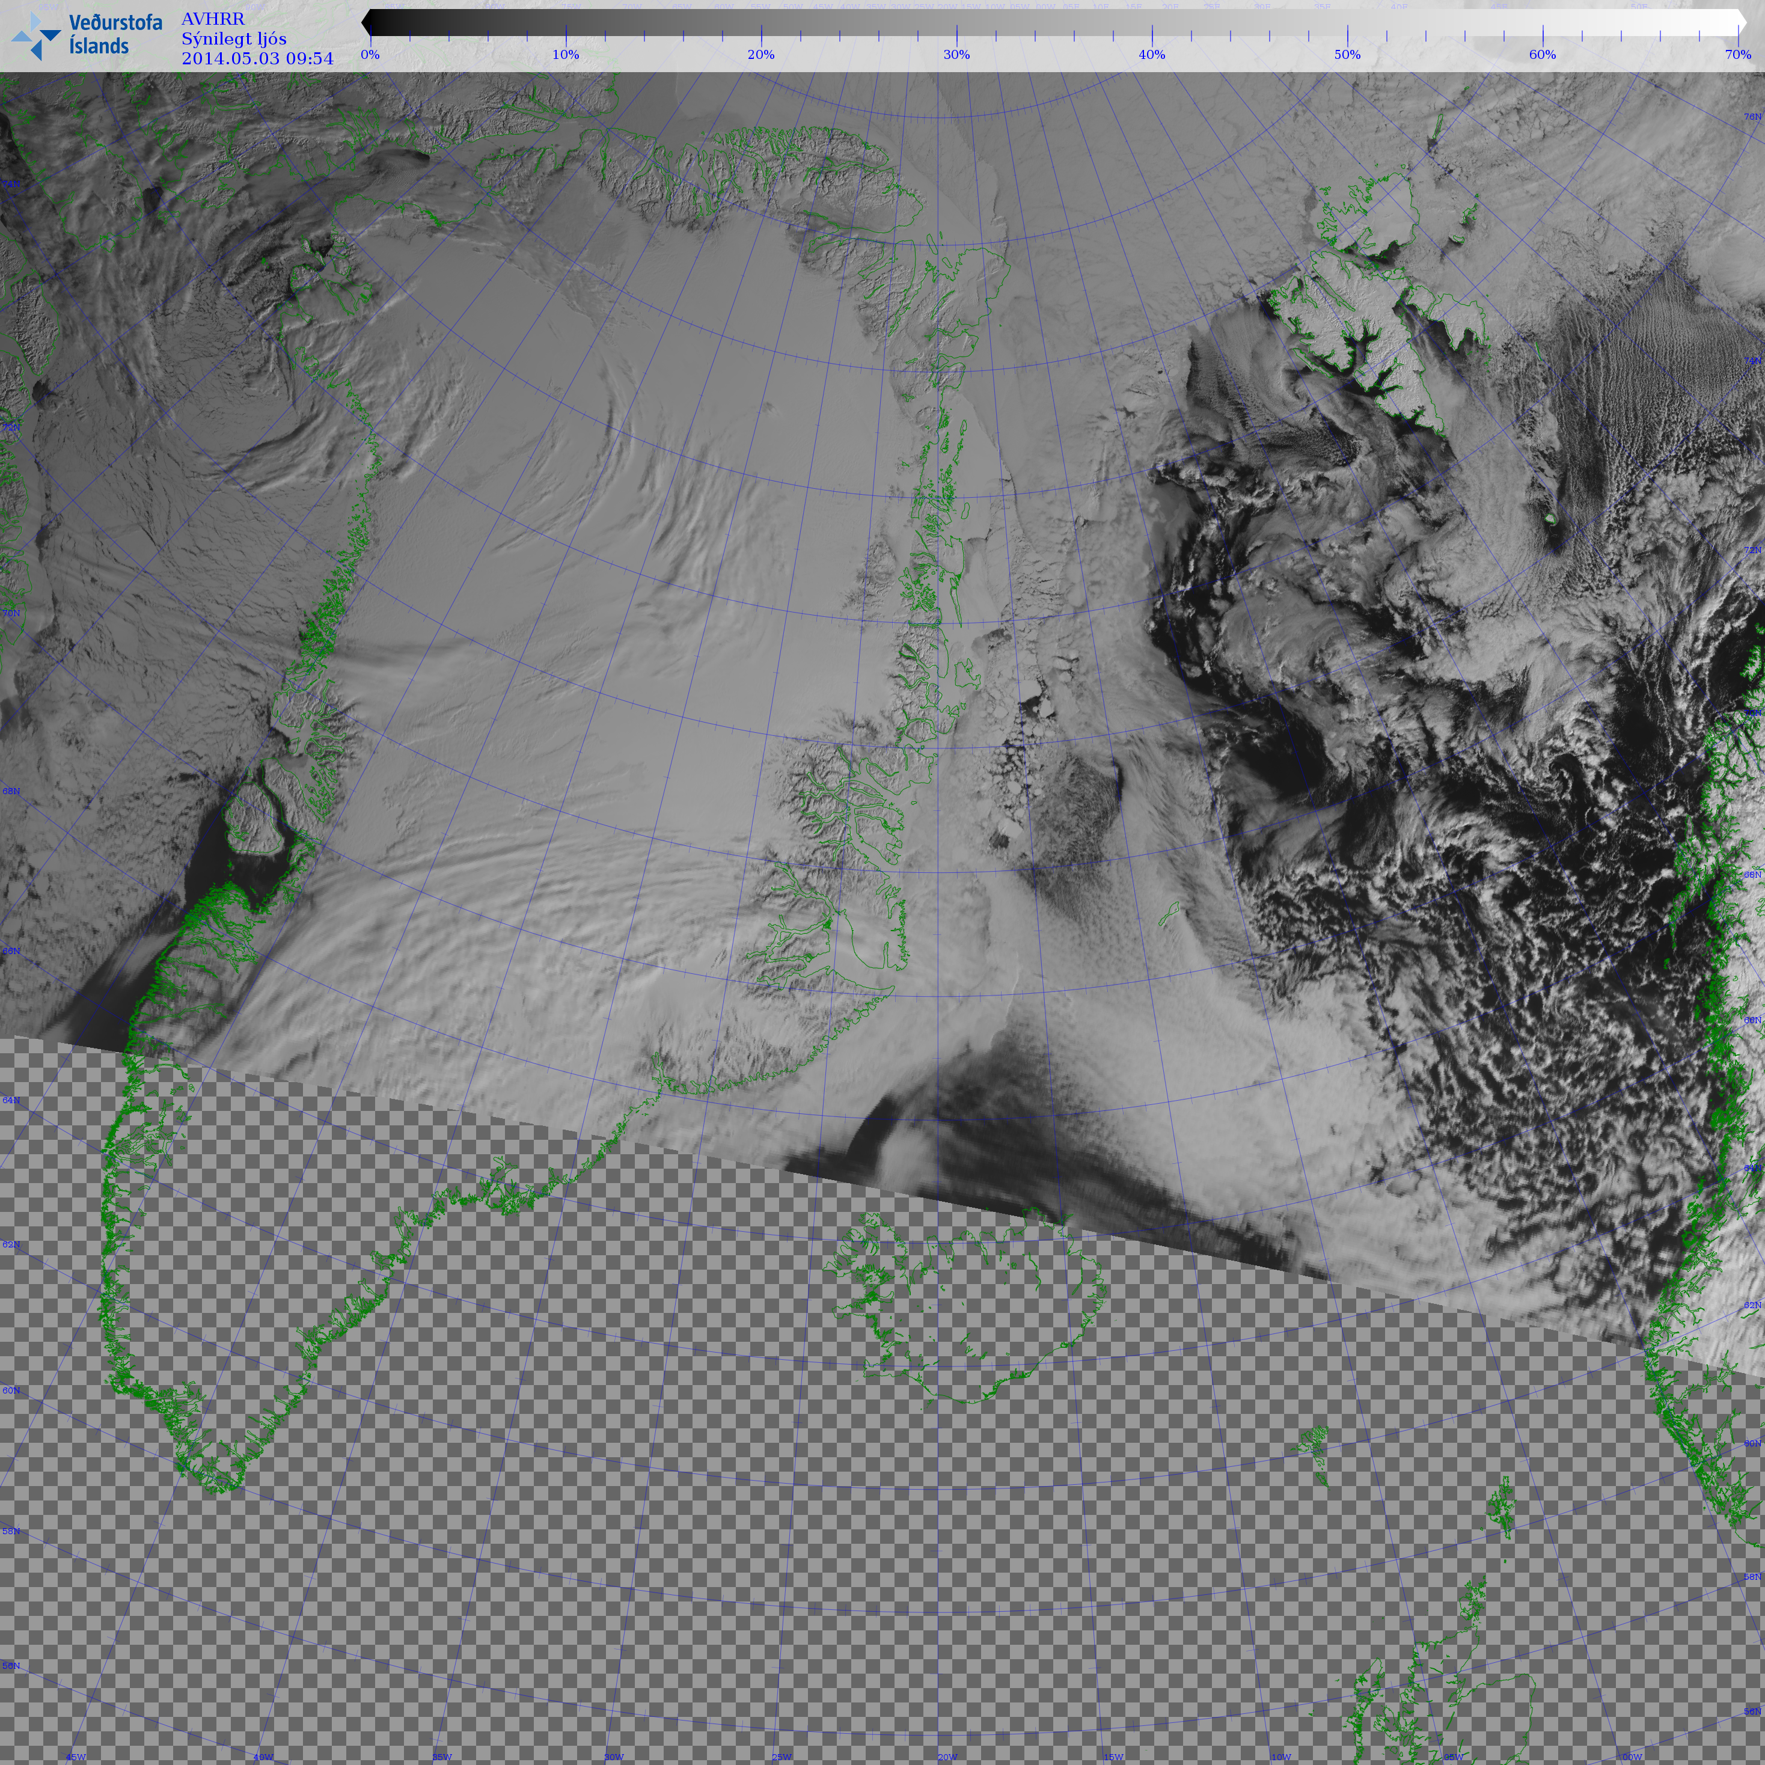Click the 35W longitude label at bottom

[441, 1757]
